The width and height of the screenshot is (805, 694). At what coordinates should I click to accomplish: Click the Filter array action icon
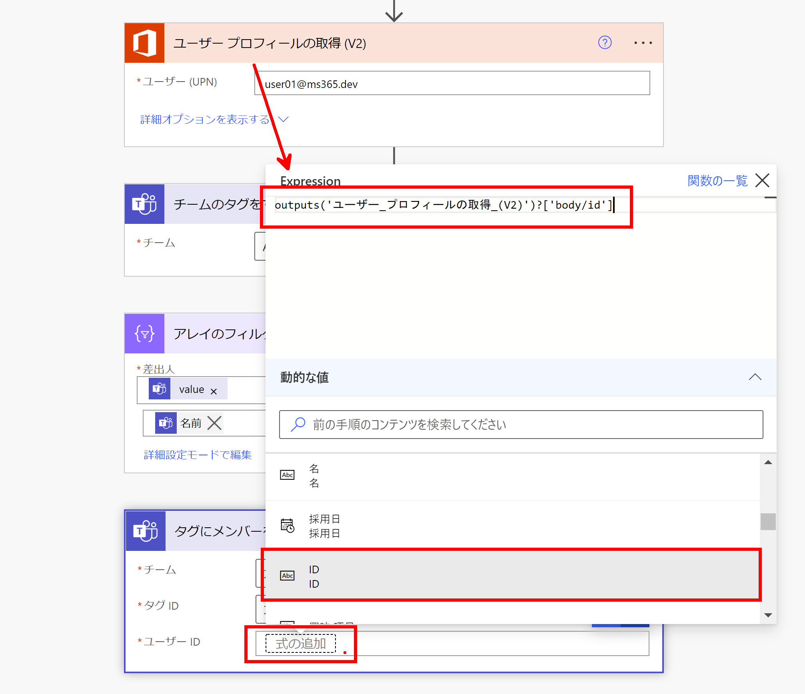144,333
